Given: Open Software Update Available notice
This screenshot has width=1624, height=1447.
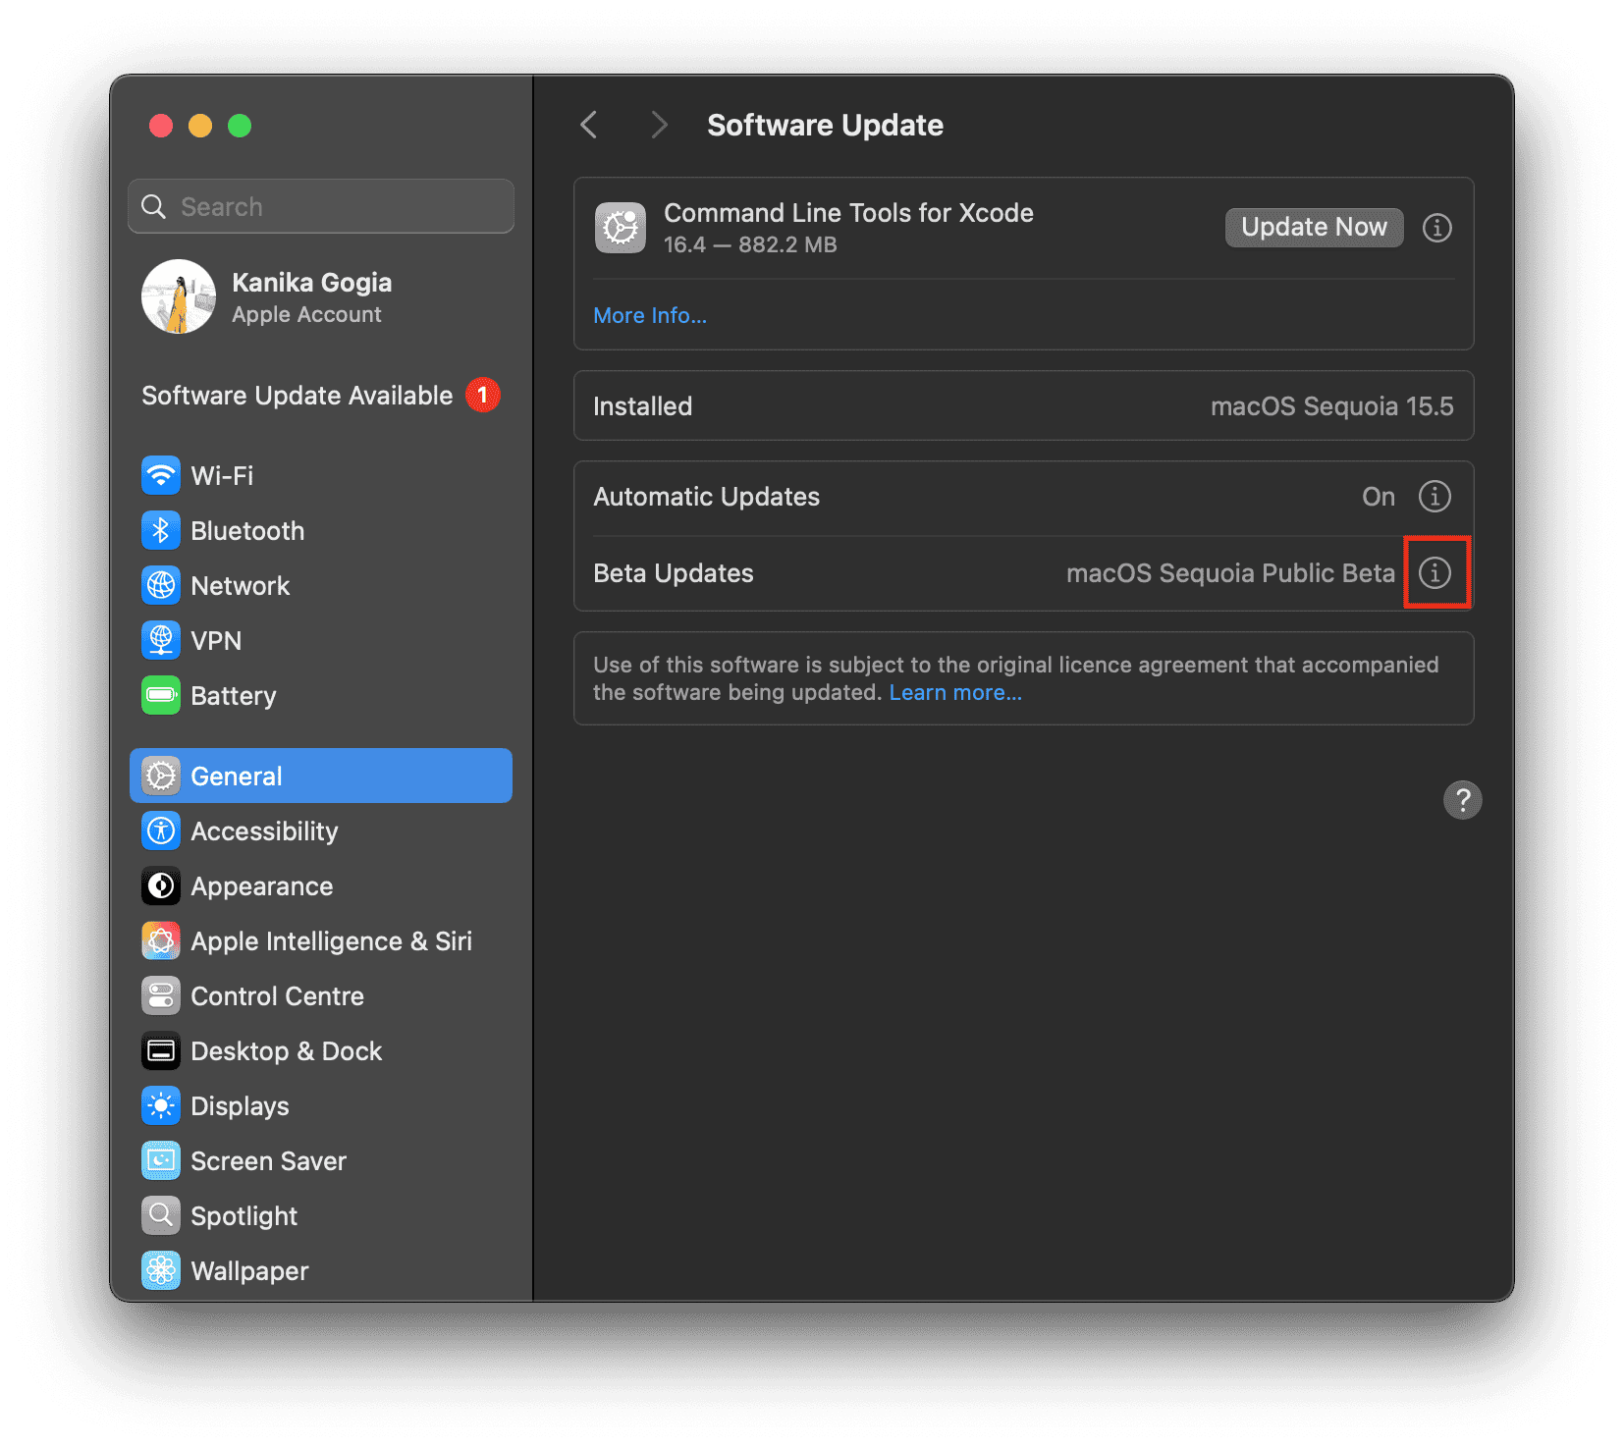Looking at the screenshot, I should pos(320,395).
